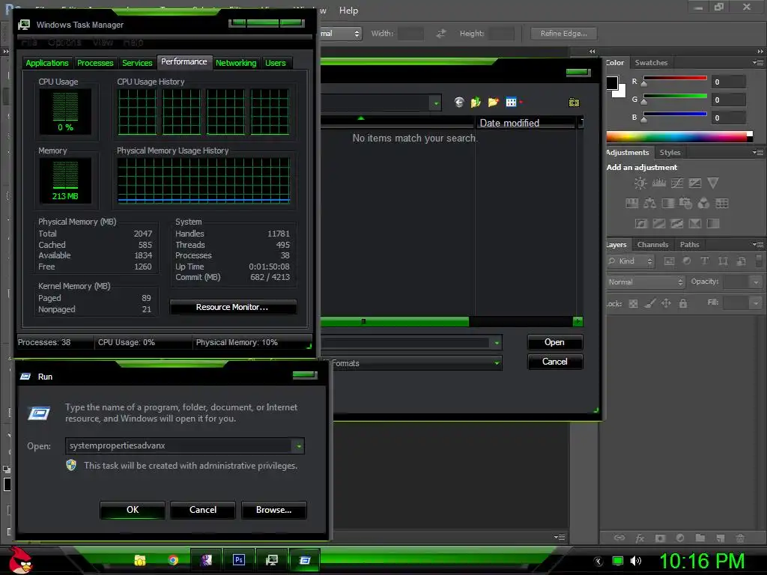Add a Photo Filter adjustment
The image size is (767, 575).
tap(685, 204)
